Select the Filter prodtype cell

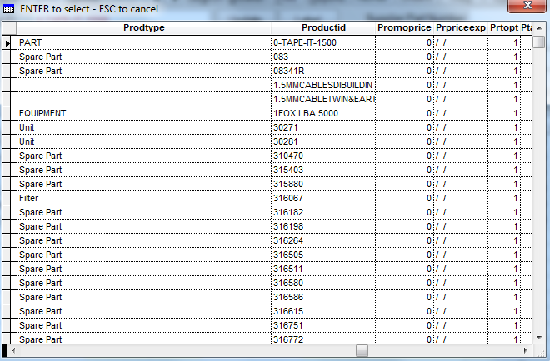pos(143,198)
